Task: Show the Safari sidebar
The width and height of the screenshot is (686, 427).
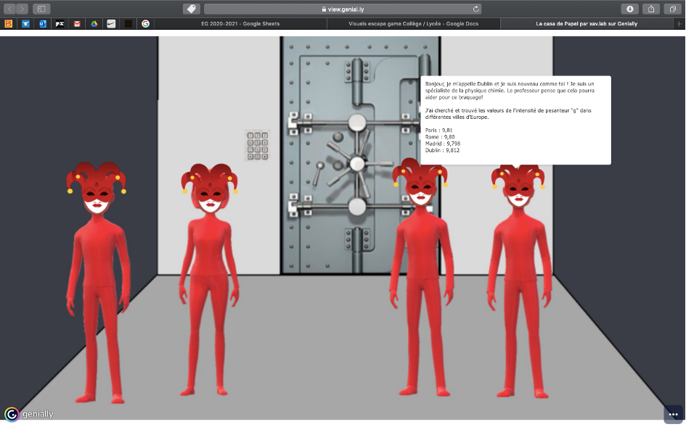Action: tap(41, 9)
